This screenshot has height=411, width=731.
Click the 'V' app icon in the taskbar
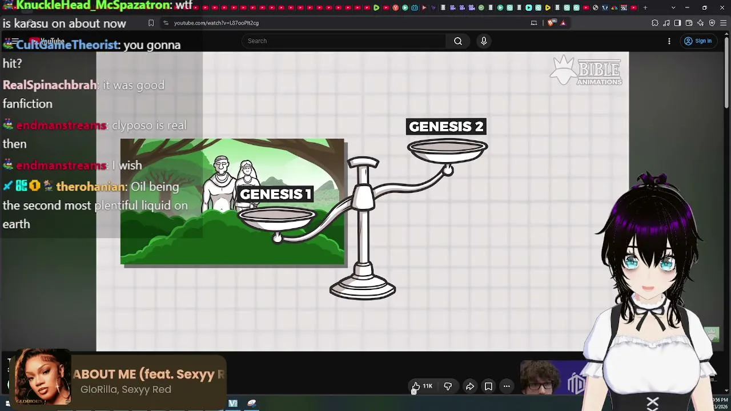[x=233, y=404]
